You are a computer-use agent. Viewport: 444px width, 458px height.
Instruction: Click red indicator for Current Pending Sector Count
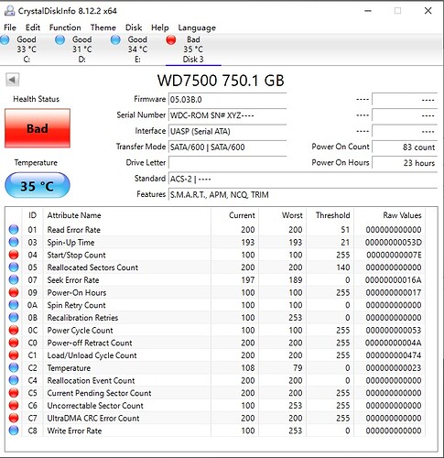14,393
